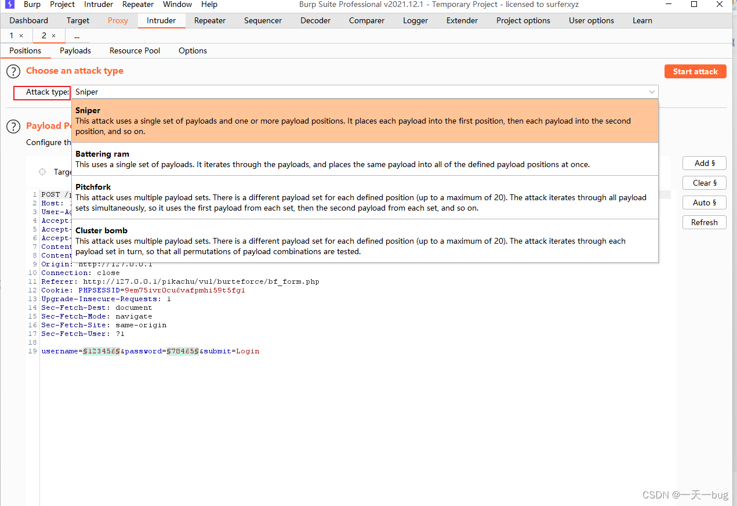
Task: Select the Intruder tool tab
Action: pos(161,20)
